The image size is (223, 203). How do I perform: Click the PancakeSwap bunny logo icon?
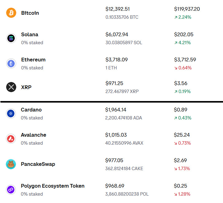pyautogui.click(x=11, y=164)
